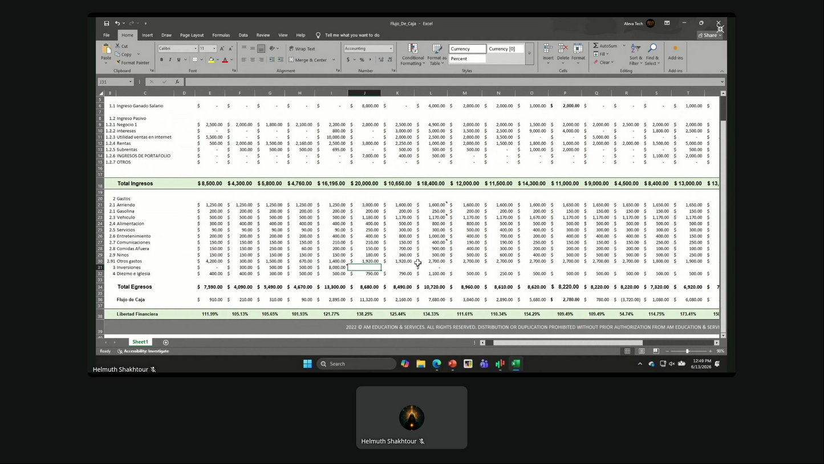The height and width of the screenshot is (464, 824).
Task: Switch to the Review ribbon tab
Action: pyautogui.click(x=263, y=35)
